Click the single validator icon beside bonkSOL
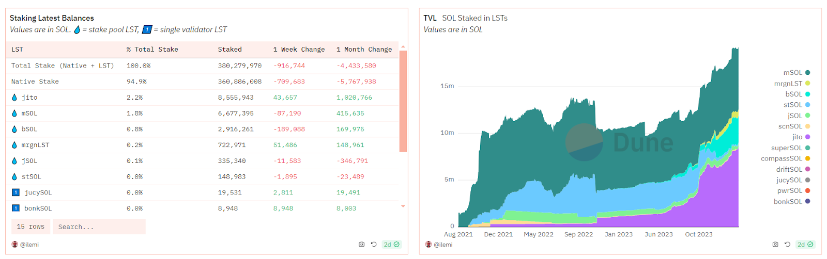The width and height of the screenshot is (827, 259). coord(16,208)
